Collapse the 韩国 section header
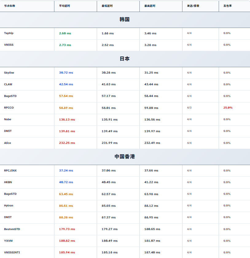The height and width of the screenshot is (258, 250). (125, 20)
